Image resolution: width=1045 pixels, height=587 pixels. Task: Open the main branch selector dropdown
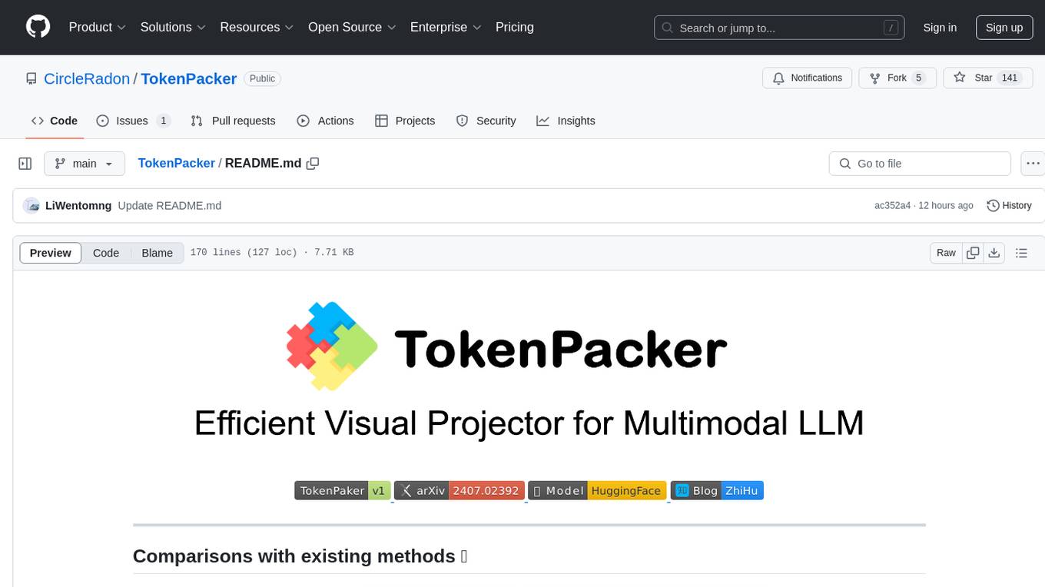click(x=85, y=164)
